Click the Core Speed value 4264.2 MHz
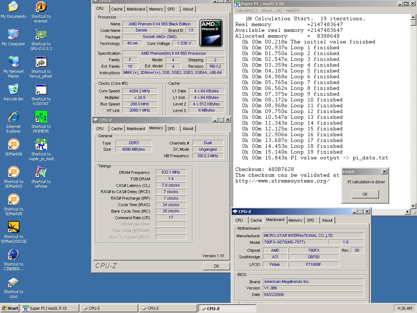 [140, 91]
